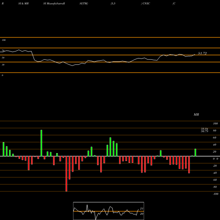Click the 21 label in mini chart
The image size is (220, 220).
pyautogui.click(x=142, y=209)
